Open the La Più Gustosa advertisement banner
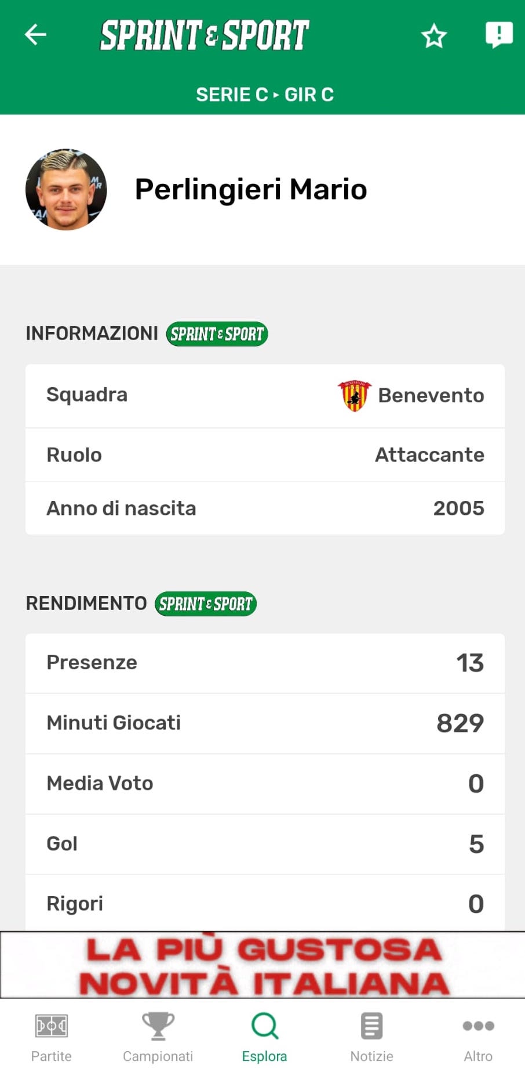This screenshot has height=1083, width=525. [x=262, y=965]
